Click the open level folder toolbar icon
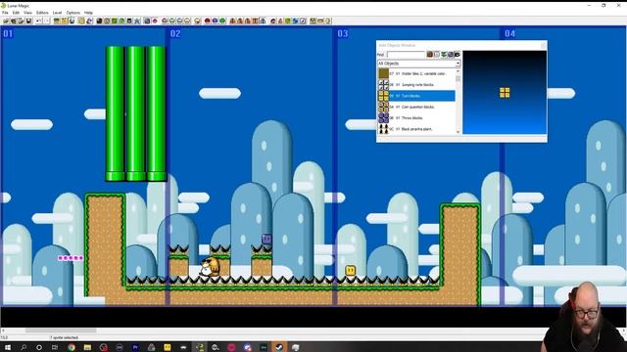Image resolution: width=627 pixels, height=352 pixels. 5,21
